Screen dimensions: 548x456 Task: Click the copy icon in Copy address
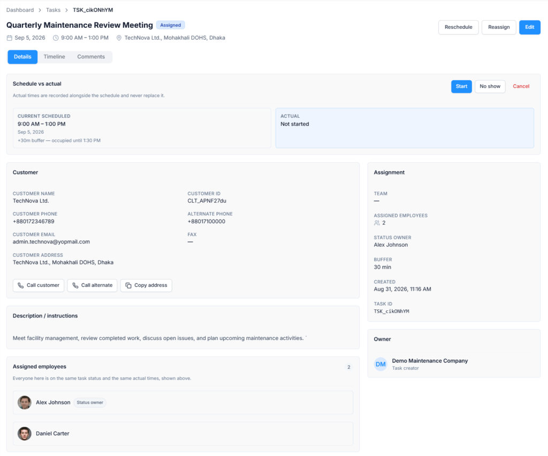[x=128, y=285]
